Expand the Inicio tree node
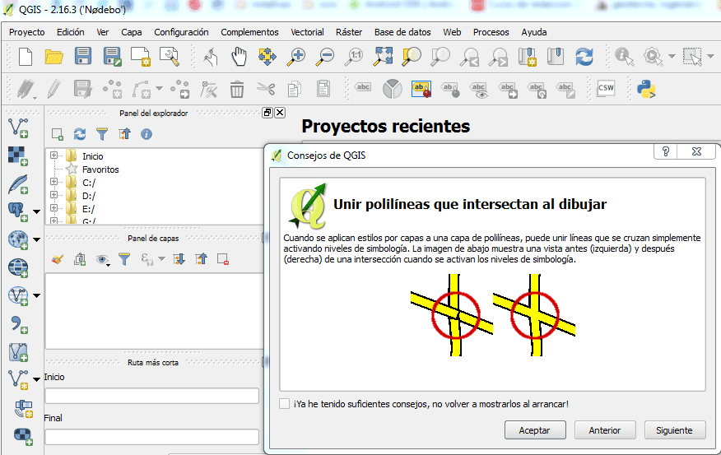721x455 pixels. click(x=53, y=156)
